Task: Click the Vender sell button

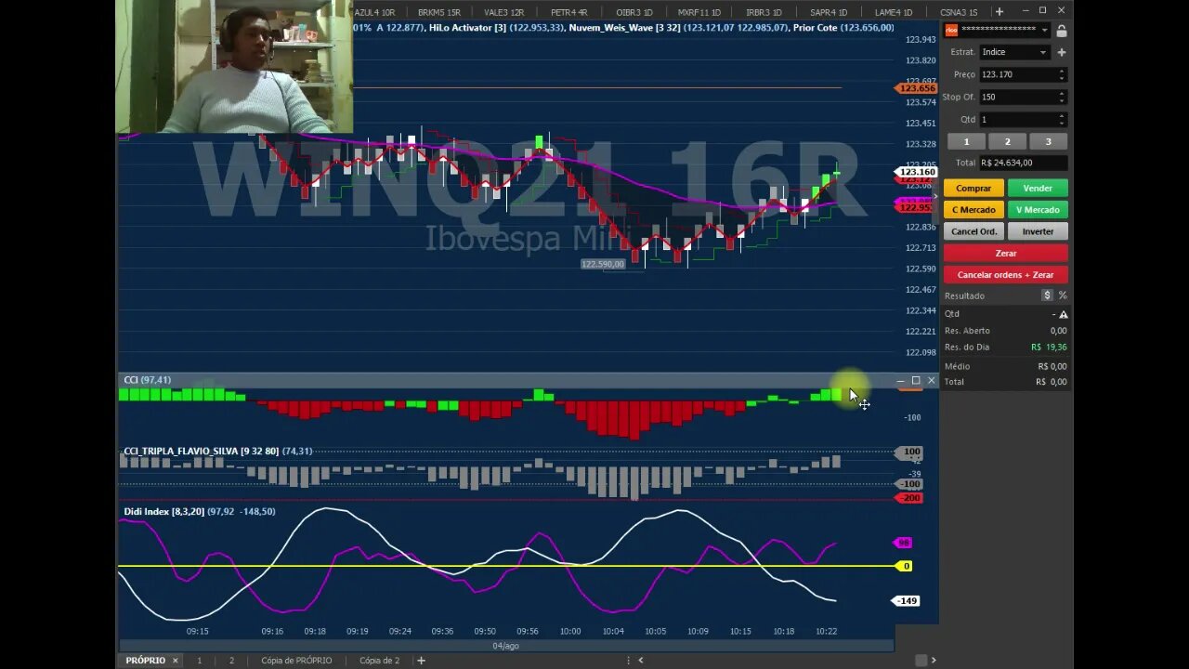Action: coord(1038,188)
